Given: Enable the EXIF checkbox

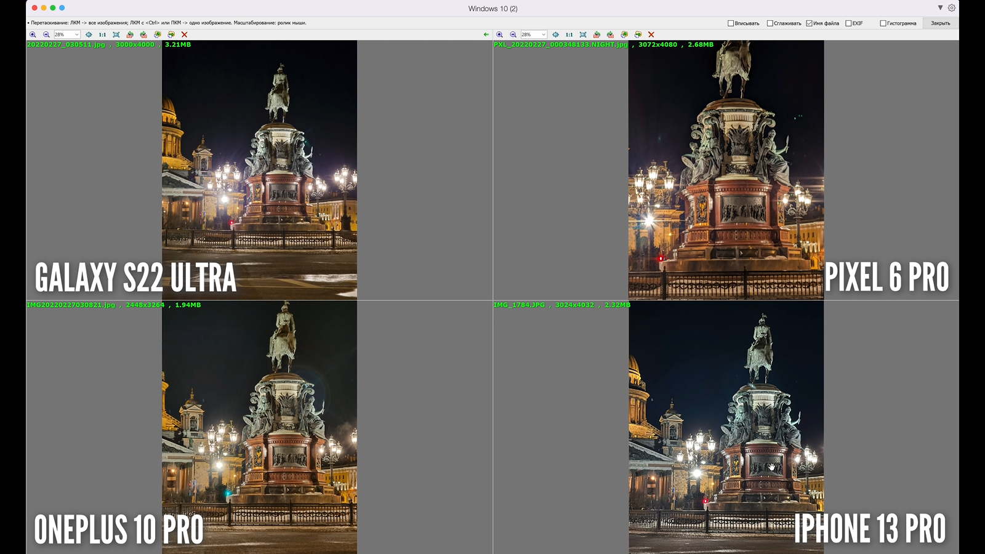Looking at the screenshot, I should 848,23.
